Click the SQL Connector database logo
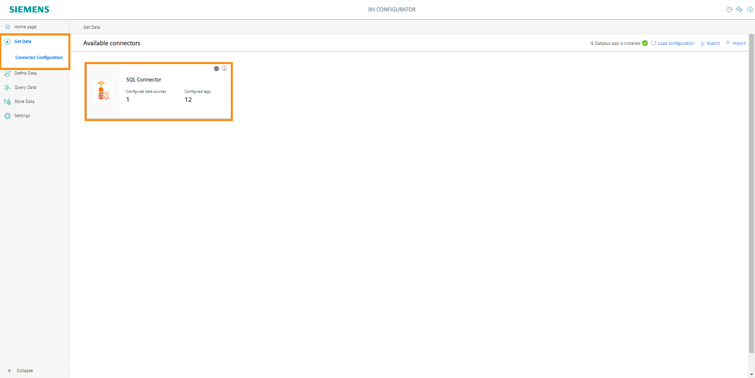Screen dimensions: 755x378 click(103, 91)
